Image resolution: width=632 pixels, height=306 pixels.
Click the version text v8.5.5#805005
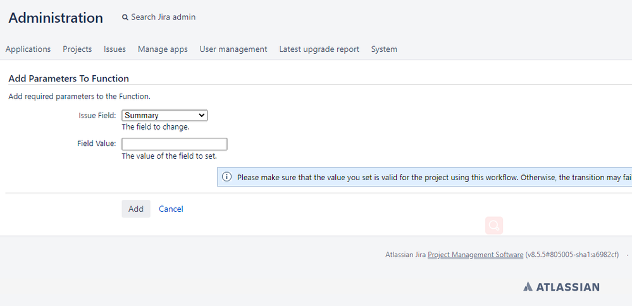click(572, 254)
